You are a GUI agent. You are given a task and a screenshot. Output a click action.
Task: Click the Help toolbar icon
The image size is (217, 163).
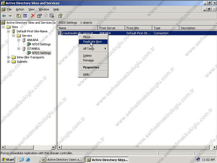(x=60, y=16)
